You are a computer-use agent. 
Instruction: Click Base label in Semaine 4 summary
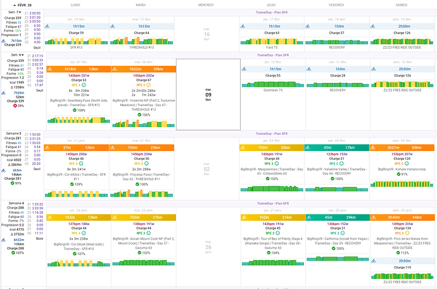[39, 238]
